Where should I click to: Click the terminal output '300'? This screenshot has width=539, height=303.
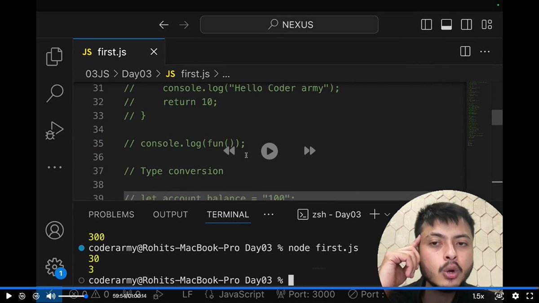click(x=97, y=237)
